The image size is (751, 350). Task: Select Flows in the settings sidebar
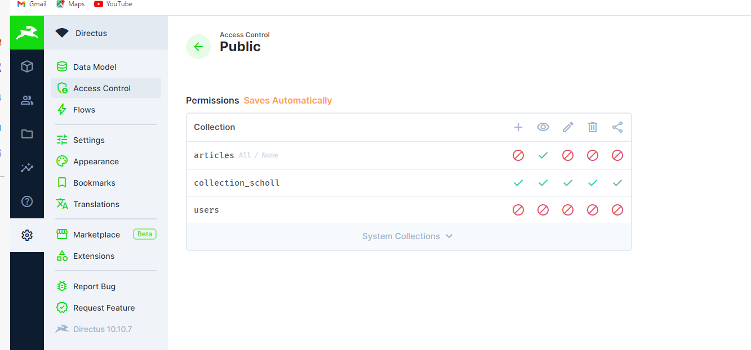click(84, 110)
